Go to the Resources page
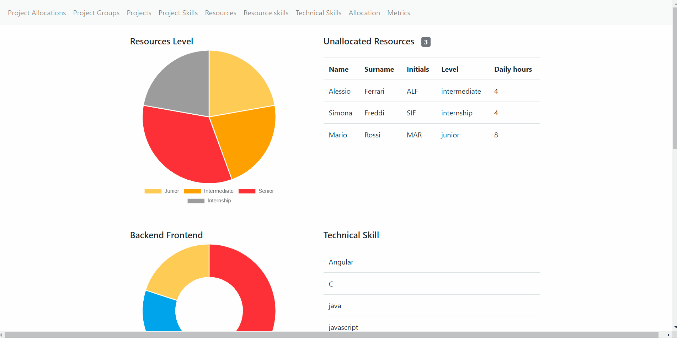This screenshot has width=677, height=338. (220, 13)
